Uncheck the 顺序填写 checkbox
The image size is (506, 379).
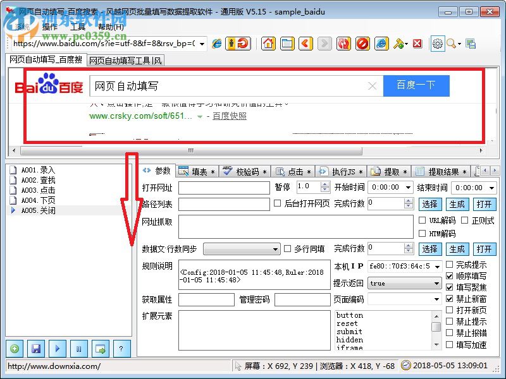tap(449, 276)
